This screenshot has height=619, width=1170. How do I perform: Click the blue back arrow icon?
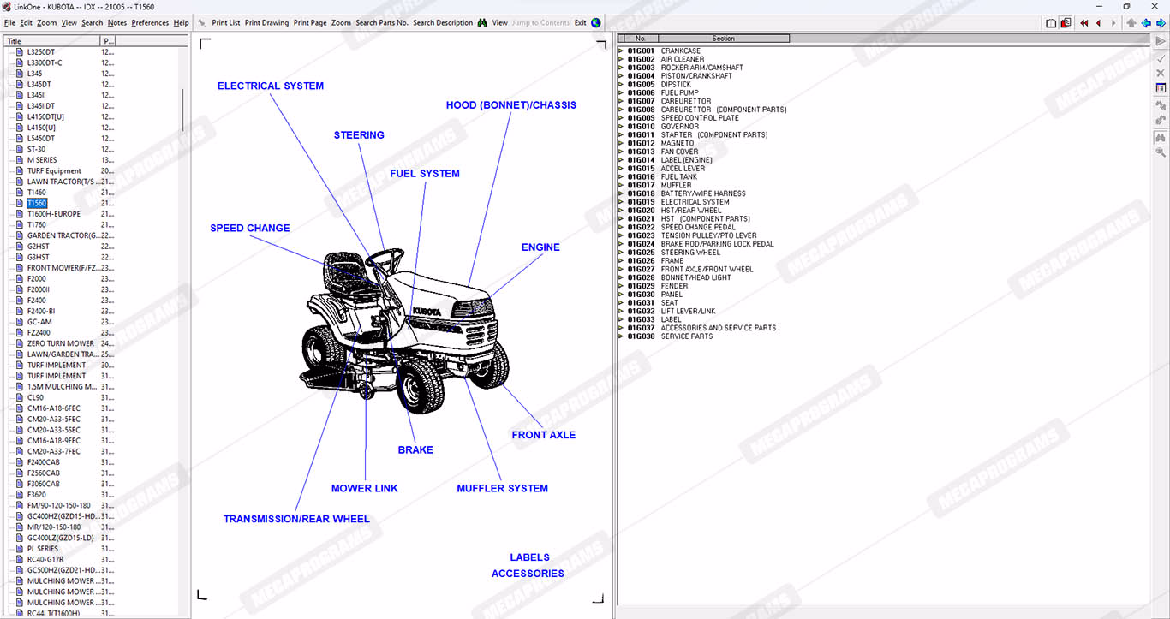point(1145,23)
